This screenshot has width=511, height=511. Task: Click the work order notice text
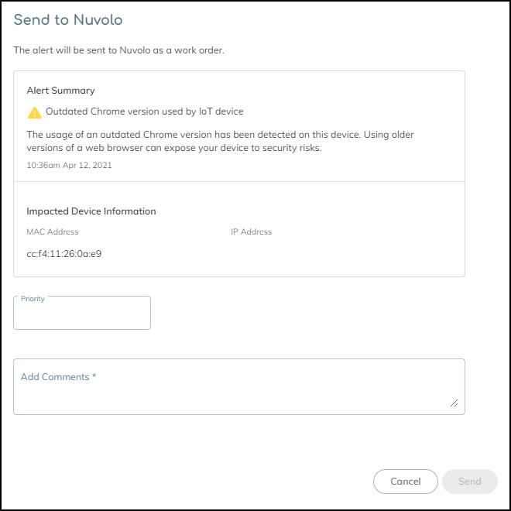(118, 51)
